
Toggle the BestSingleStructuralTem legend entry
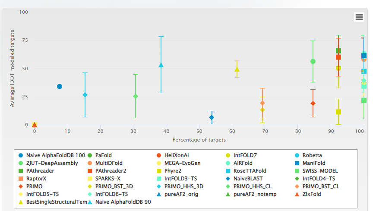[54, 202]
